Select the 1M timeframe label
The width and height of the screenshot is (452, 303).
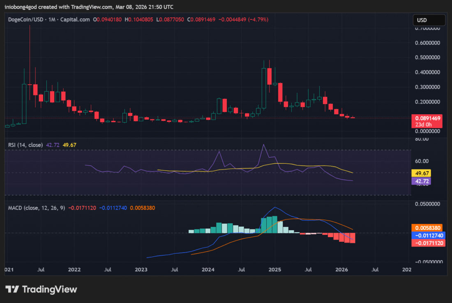(x=53, y=19)
